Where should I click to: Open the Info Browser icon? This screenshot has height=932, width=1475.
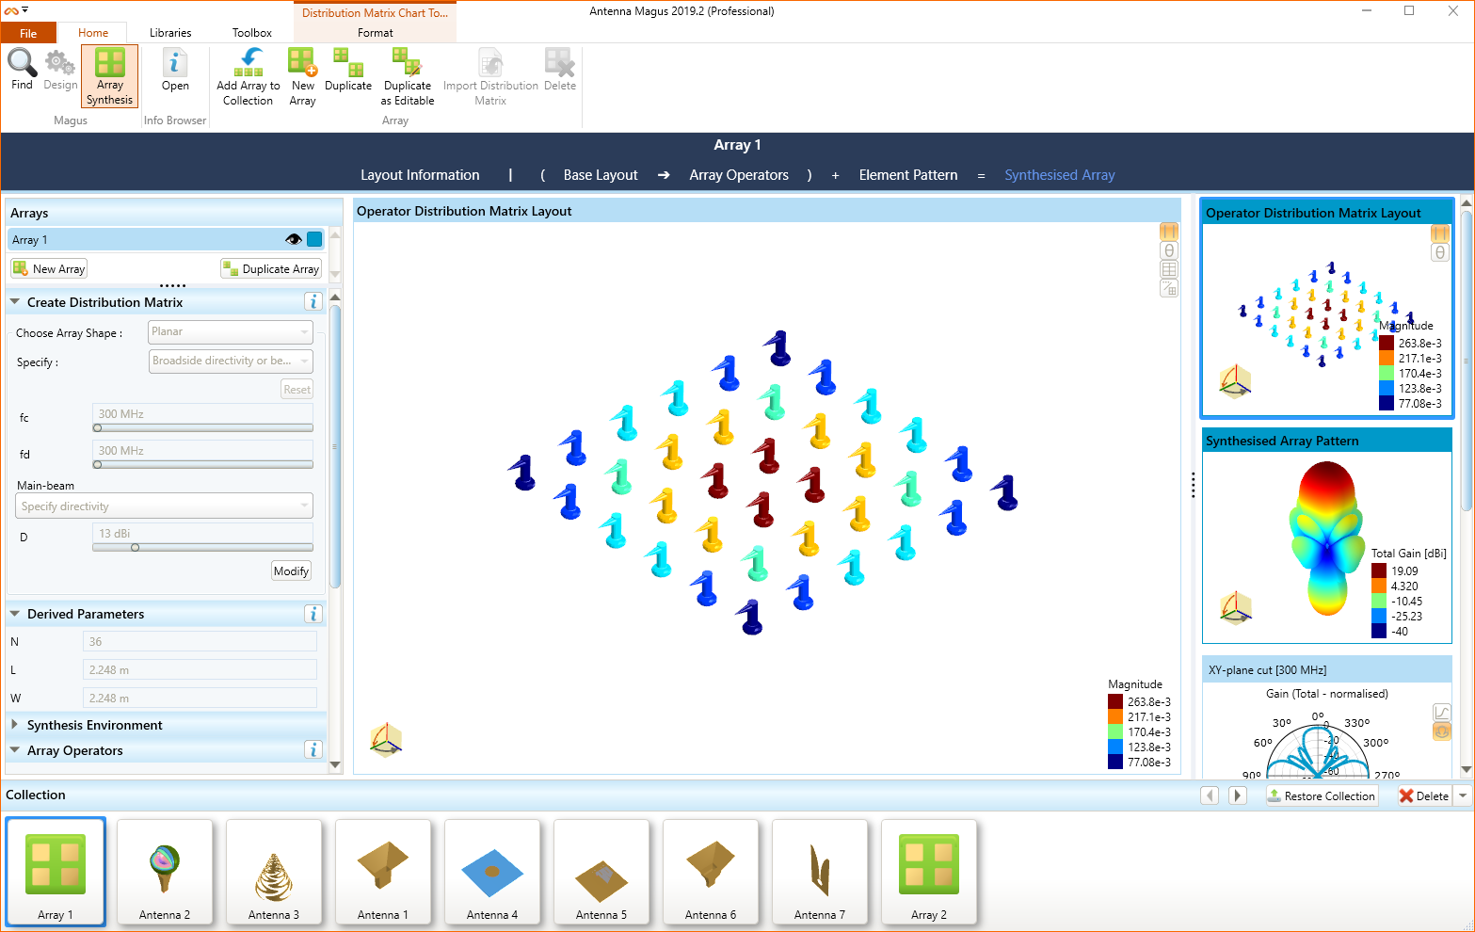[x=175, y=64]
